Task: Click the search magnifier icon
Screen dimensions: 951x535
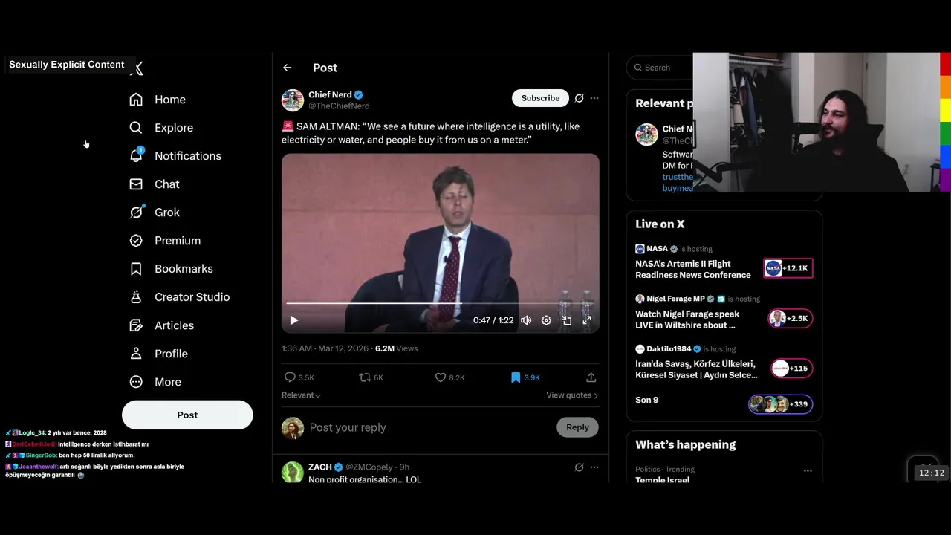Action: [x=638, y=68]
